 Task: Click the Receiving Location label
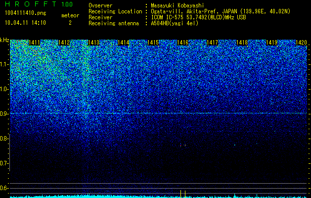point(115,11)
